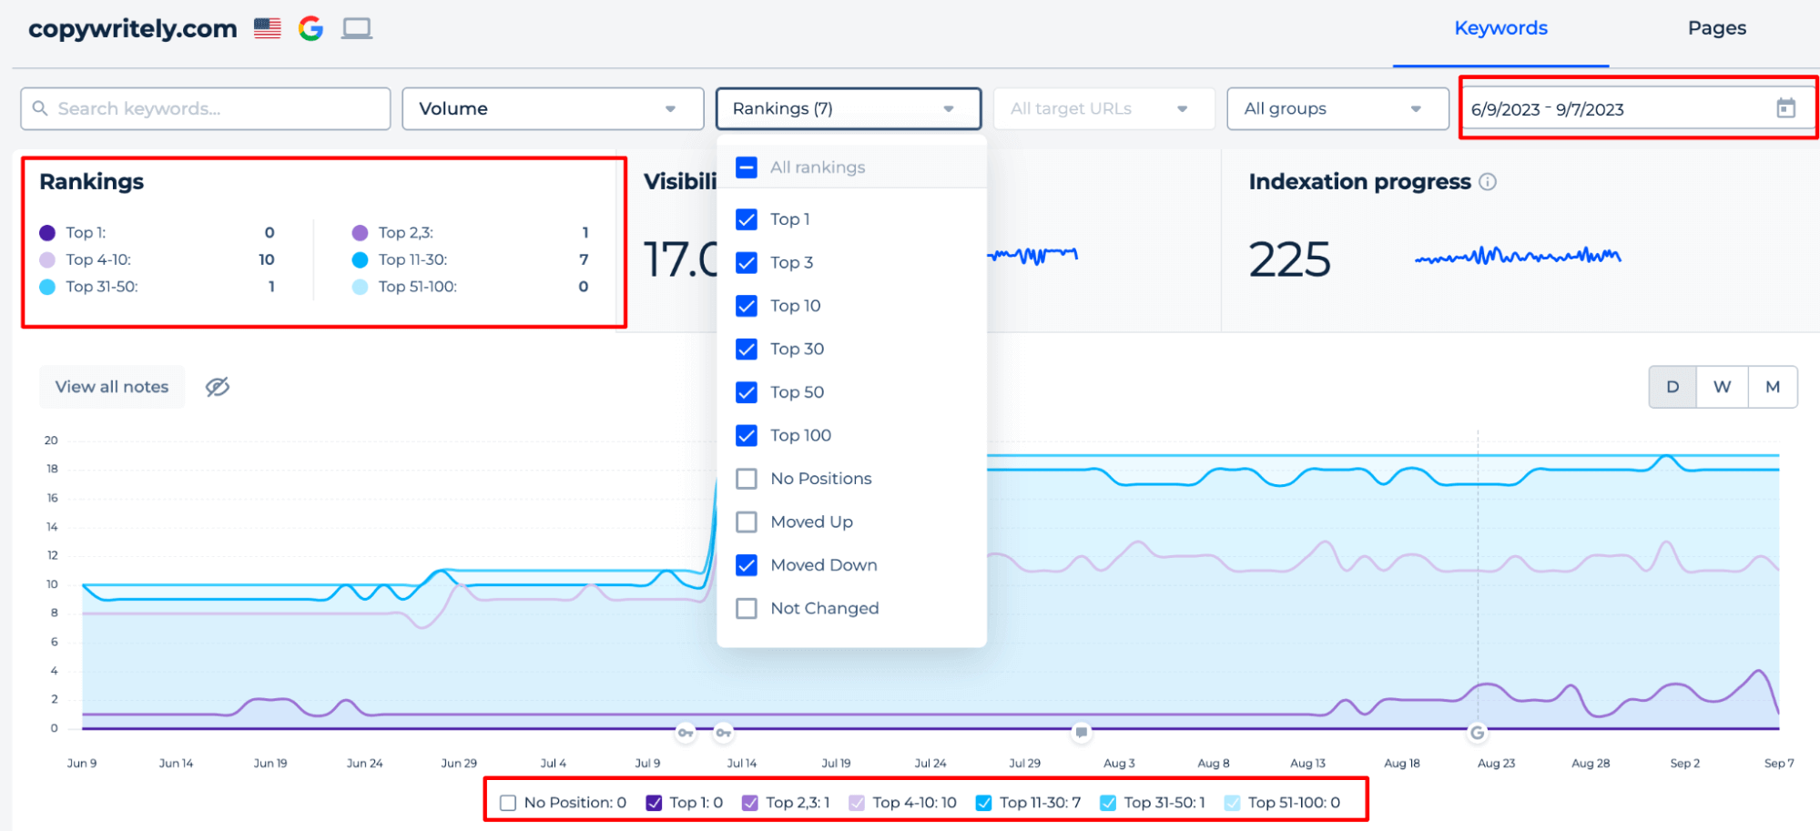Click in the Search keywords field
This screenshot has width=1820, height=831.
pos(206,108)
